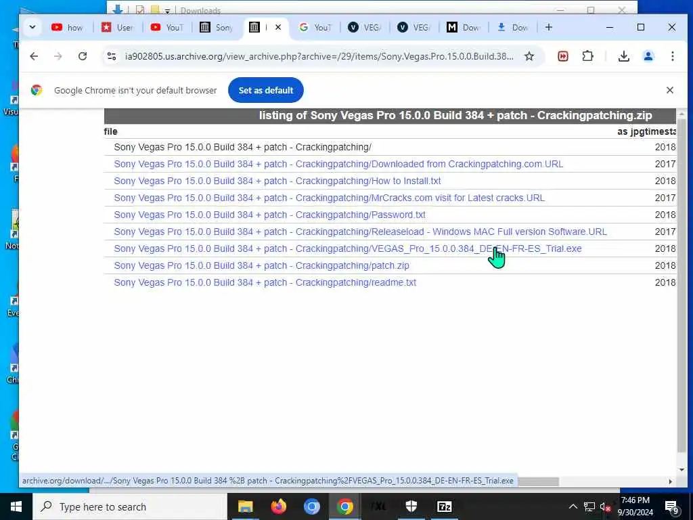
Task: Show Chrome downloads panel
Action: [x=623, y=56]
